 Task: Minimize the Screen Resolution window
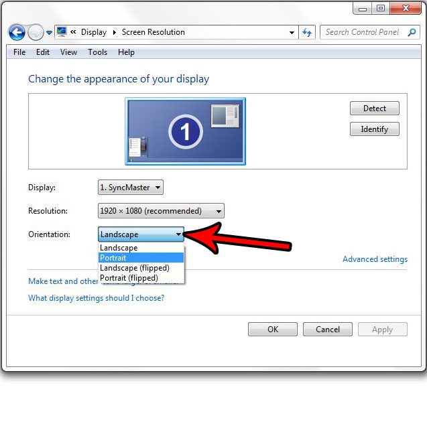[363, 9]
